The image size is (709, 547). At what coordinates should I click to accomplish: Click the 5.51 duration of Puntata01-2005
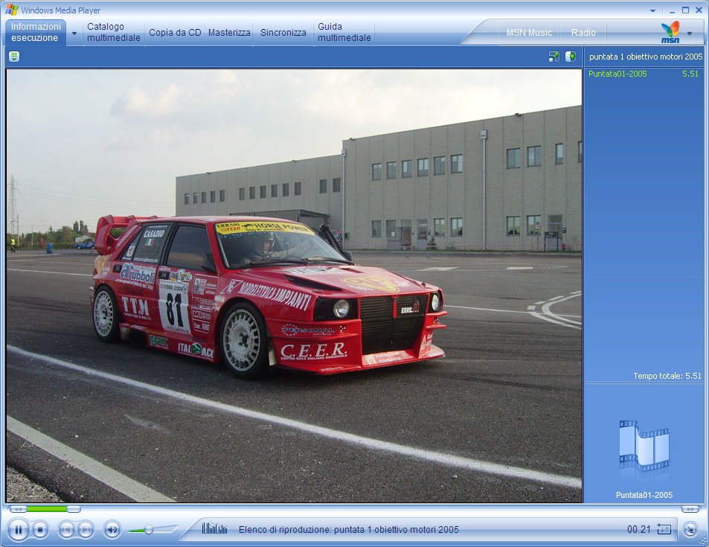[690, 74]
